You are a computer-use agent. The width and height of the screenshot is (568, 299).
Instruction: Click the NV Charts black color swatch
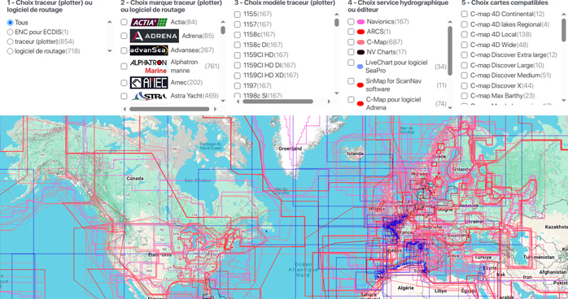pyautogui.click(x=360, y=53)
